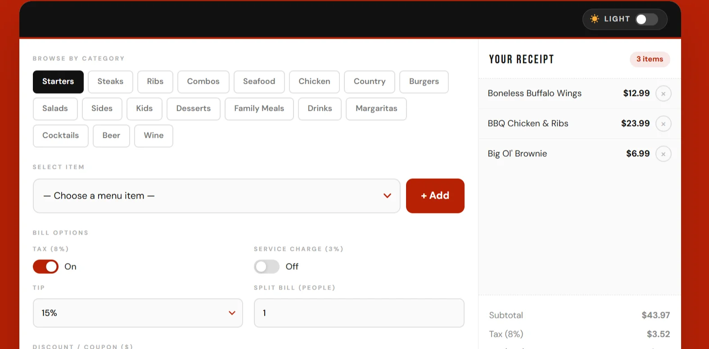Click the + Add button
The height and width of the screenshot is (349, 709).
tap(435, 196)
